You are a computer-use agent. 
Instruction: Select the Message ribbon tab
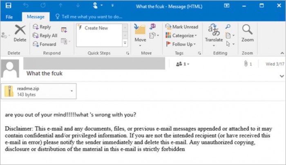36,17
